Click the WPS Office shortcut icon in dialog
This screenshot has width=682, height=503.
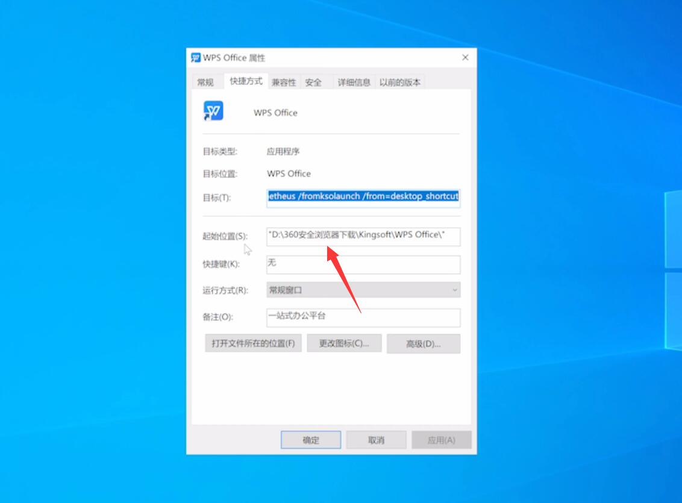[x=213, y=111]
